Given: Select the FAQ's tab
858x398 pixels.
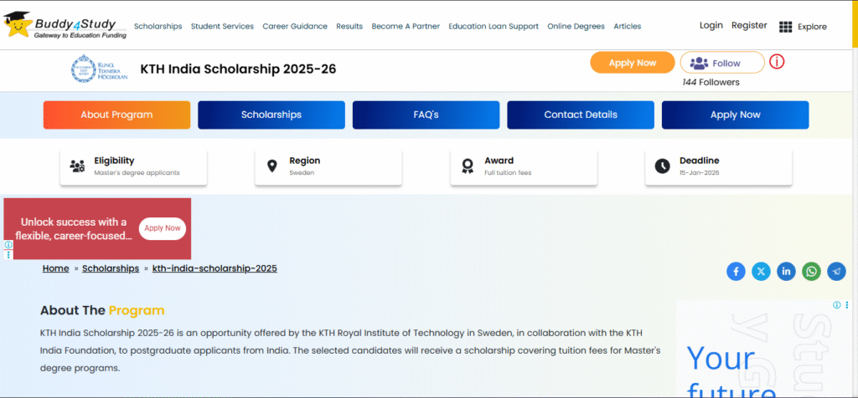Looking at the screenshot, I should (x=426, y=115).
